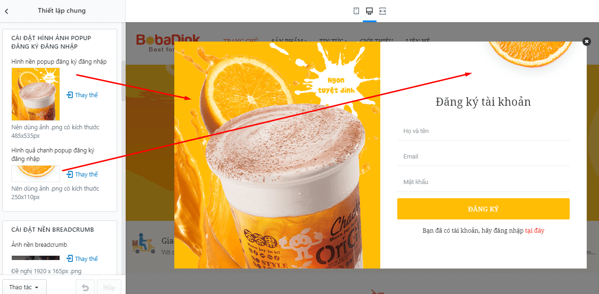Image resolution: width=599 pixels, height=294 pixels.
Task: Switch to desktop preview icon
Action: [369, 11]
